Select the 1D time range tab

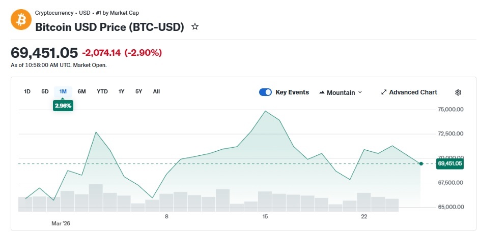click(27, 91)
